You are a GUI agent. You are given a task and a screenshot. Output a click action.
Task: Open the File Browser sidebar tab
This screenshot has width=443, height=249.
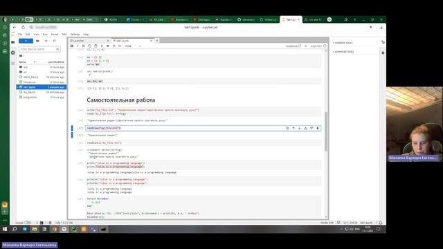pyautogui.click(x=12, y=42)
